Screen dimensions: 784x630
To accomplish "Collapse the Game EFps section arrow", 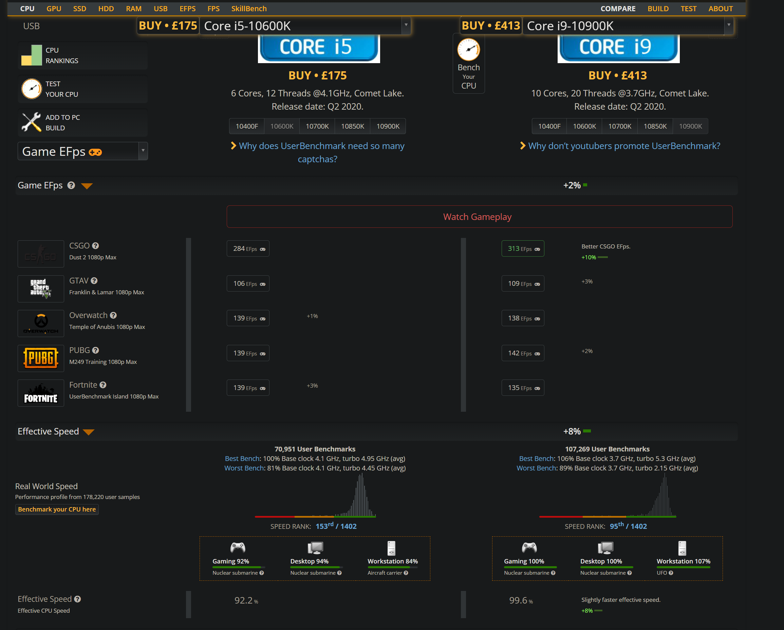I will click(87, 186).
